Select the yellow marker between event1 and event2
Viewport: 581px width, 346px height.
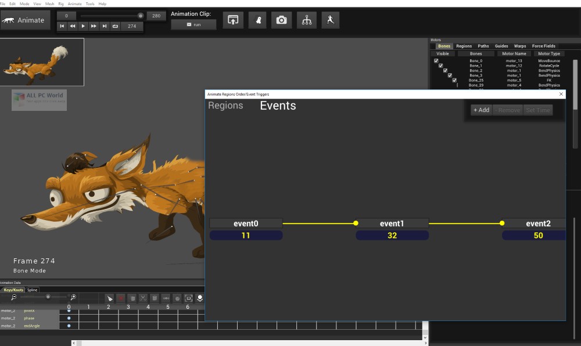pos(502,222)
